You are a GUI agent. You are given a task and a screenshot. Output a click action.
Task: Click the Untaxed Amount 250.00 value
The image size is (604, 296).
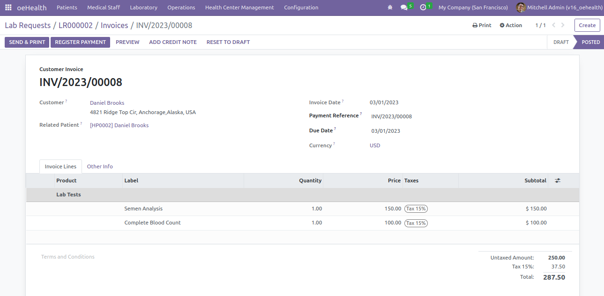(557, 258)
